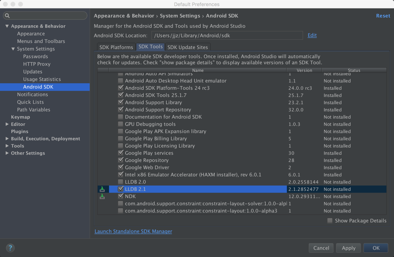Collapse the Appearance & Behavior section
The image size is (394, 257).
[x=7, y=26]
